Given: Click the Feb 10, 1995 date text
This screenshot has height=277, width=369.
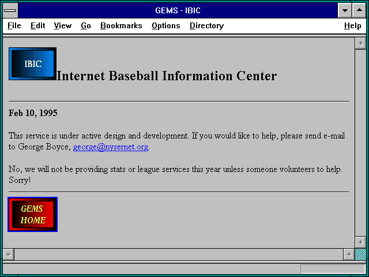Looking at the screenshot, I should [x=33, y=113].
